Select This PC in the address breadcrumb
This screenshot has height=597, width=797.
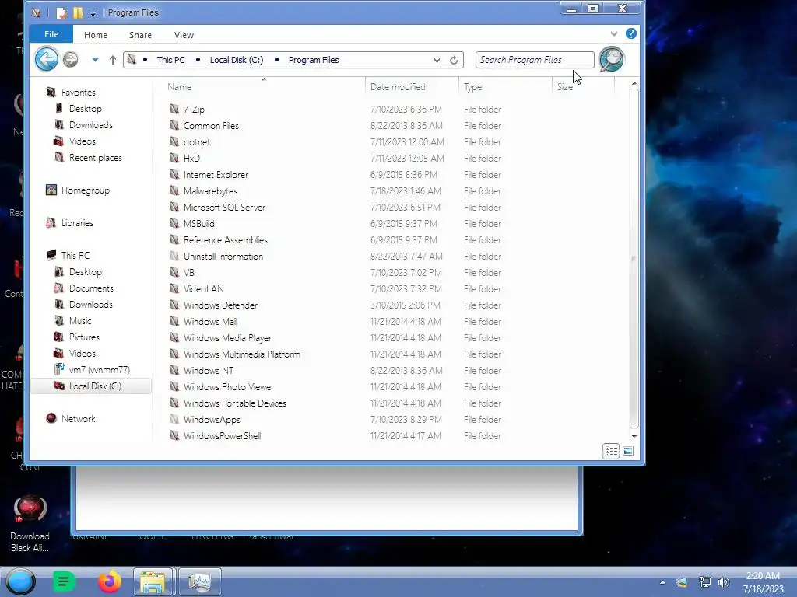170,60
